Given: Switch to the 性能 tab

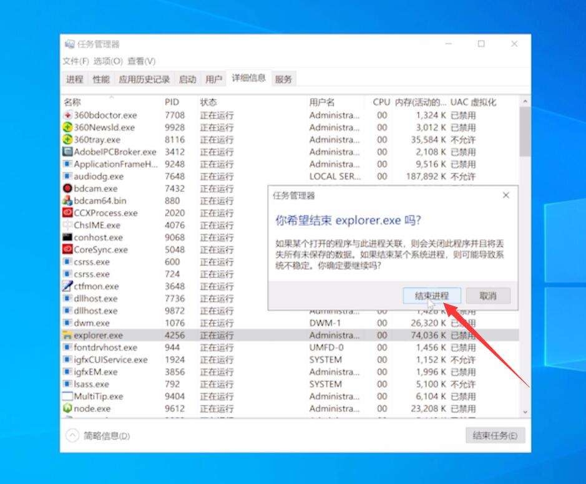Looking at the screenshot, I should pyautogui.click(x=101, y=79).
